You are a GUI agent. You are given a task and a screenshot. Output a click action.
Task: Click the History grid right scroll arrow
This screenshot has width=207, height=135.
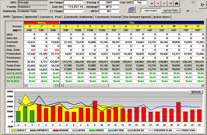(58, 85)
